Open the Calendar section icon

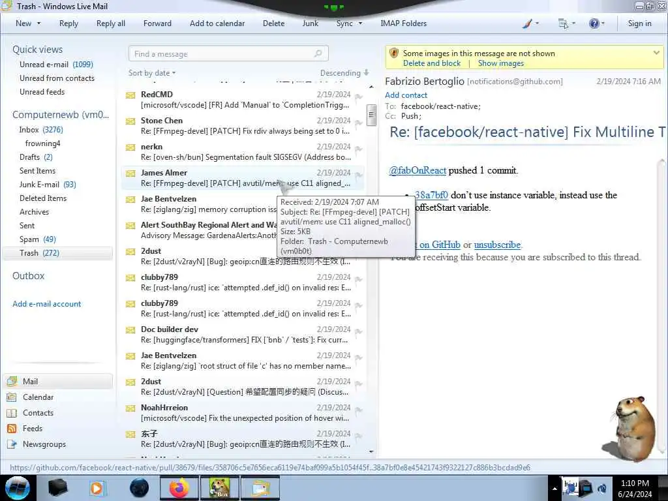12,397
